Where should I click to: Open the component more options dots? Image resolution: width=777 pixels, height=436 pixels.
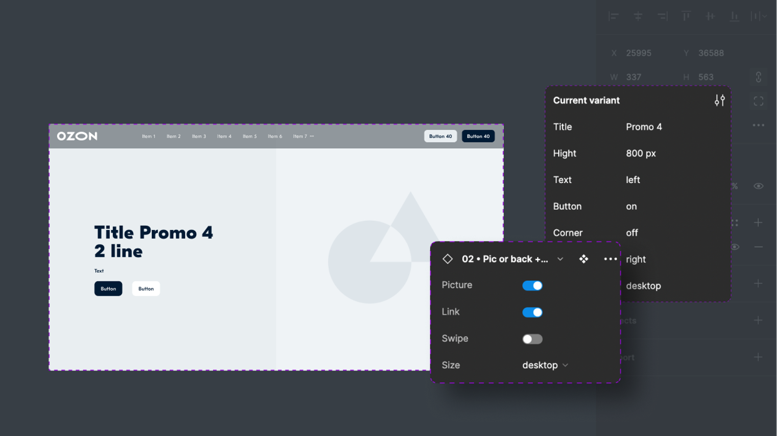pyautogui.click(x=610, y=259)
